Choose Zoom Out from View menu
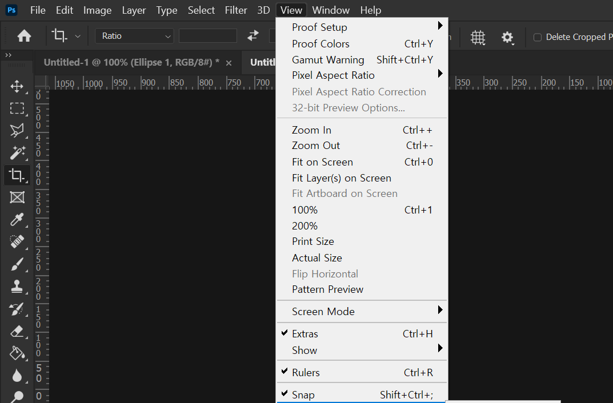Screen dimensions: 613x403 coord(362,146)
